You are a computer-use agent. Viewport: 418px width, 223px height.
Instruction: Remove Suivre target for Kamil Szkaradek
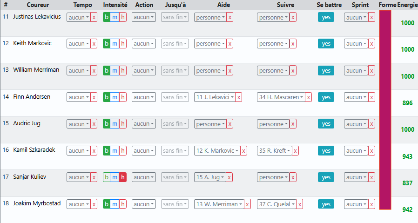click(295, 151)
